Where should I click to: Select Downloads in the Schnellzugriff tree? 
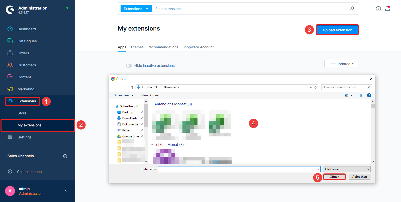click(x=130, y=118)
